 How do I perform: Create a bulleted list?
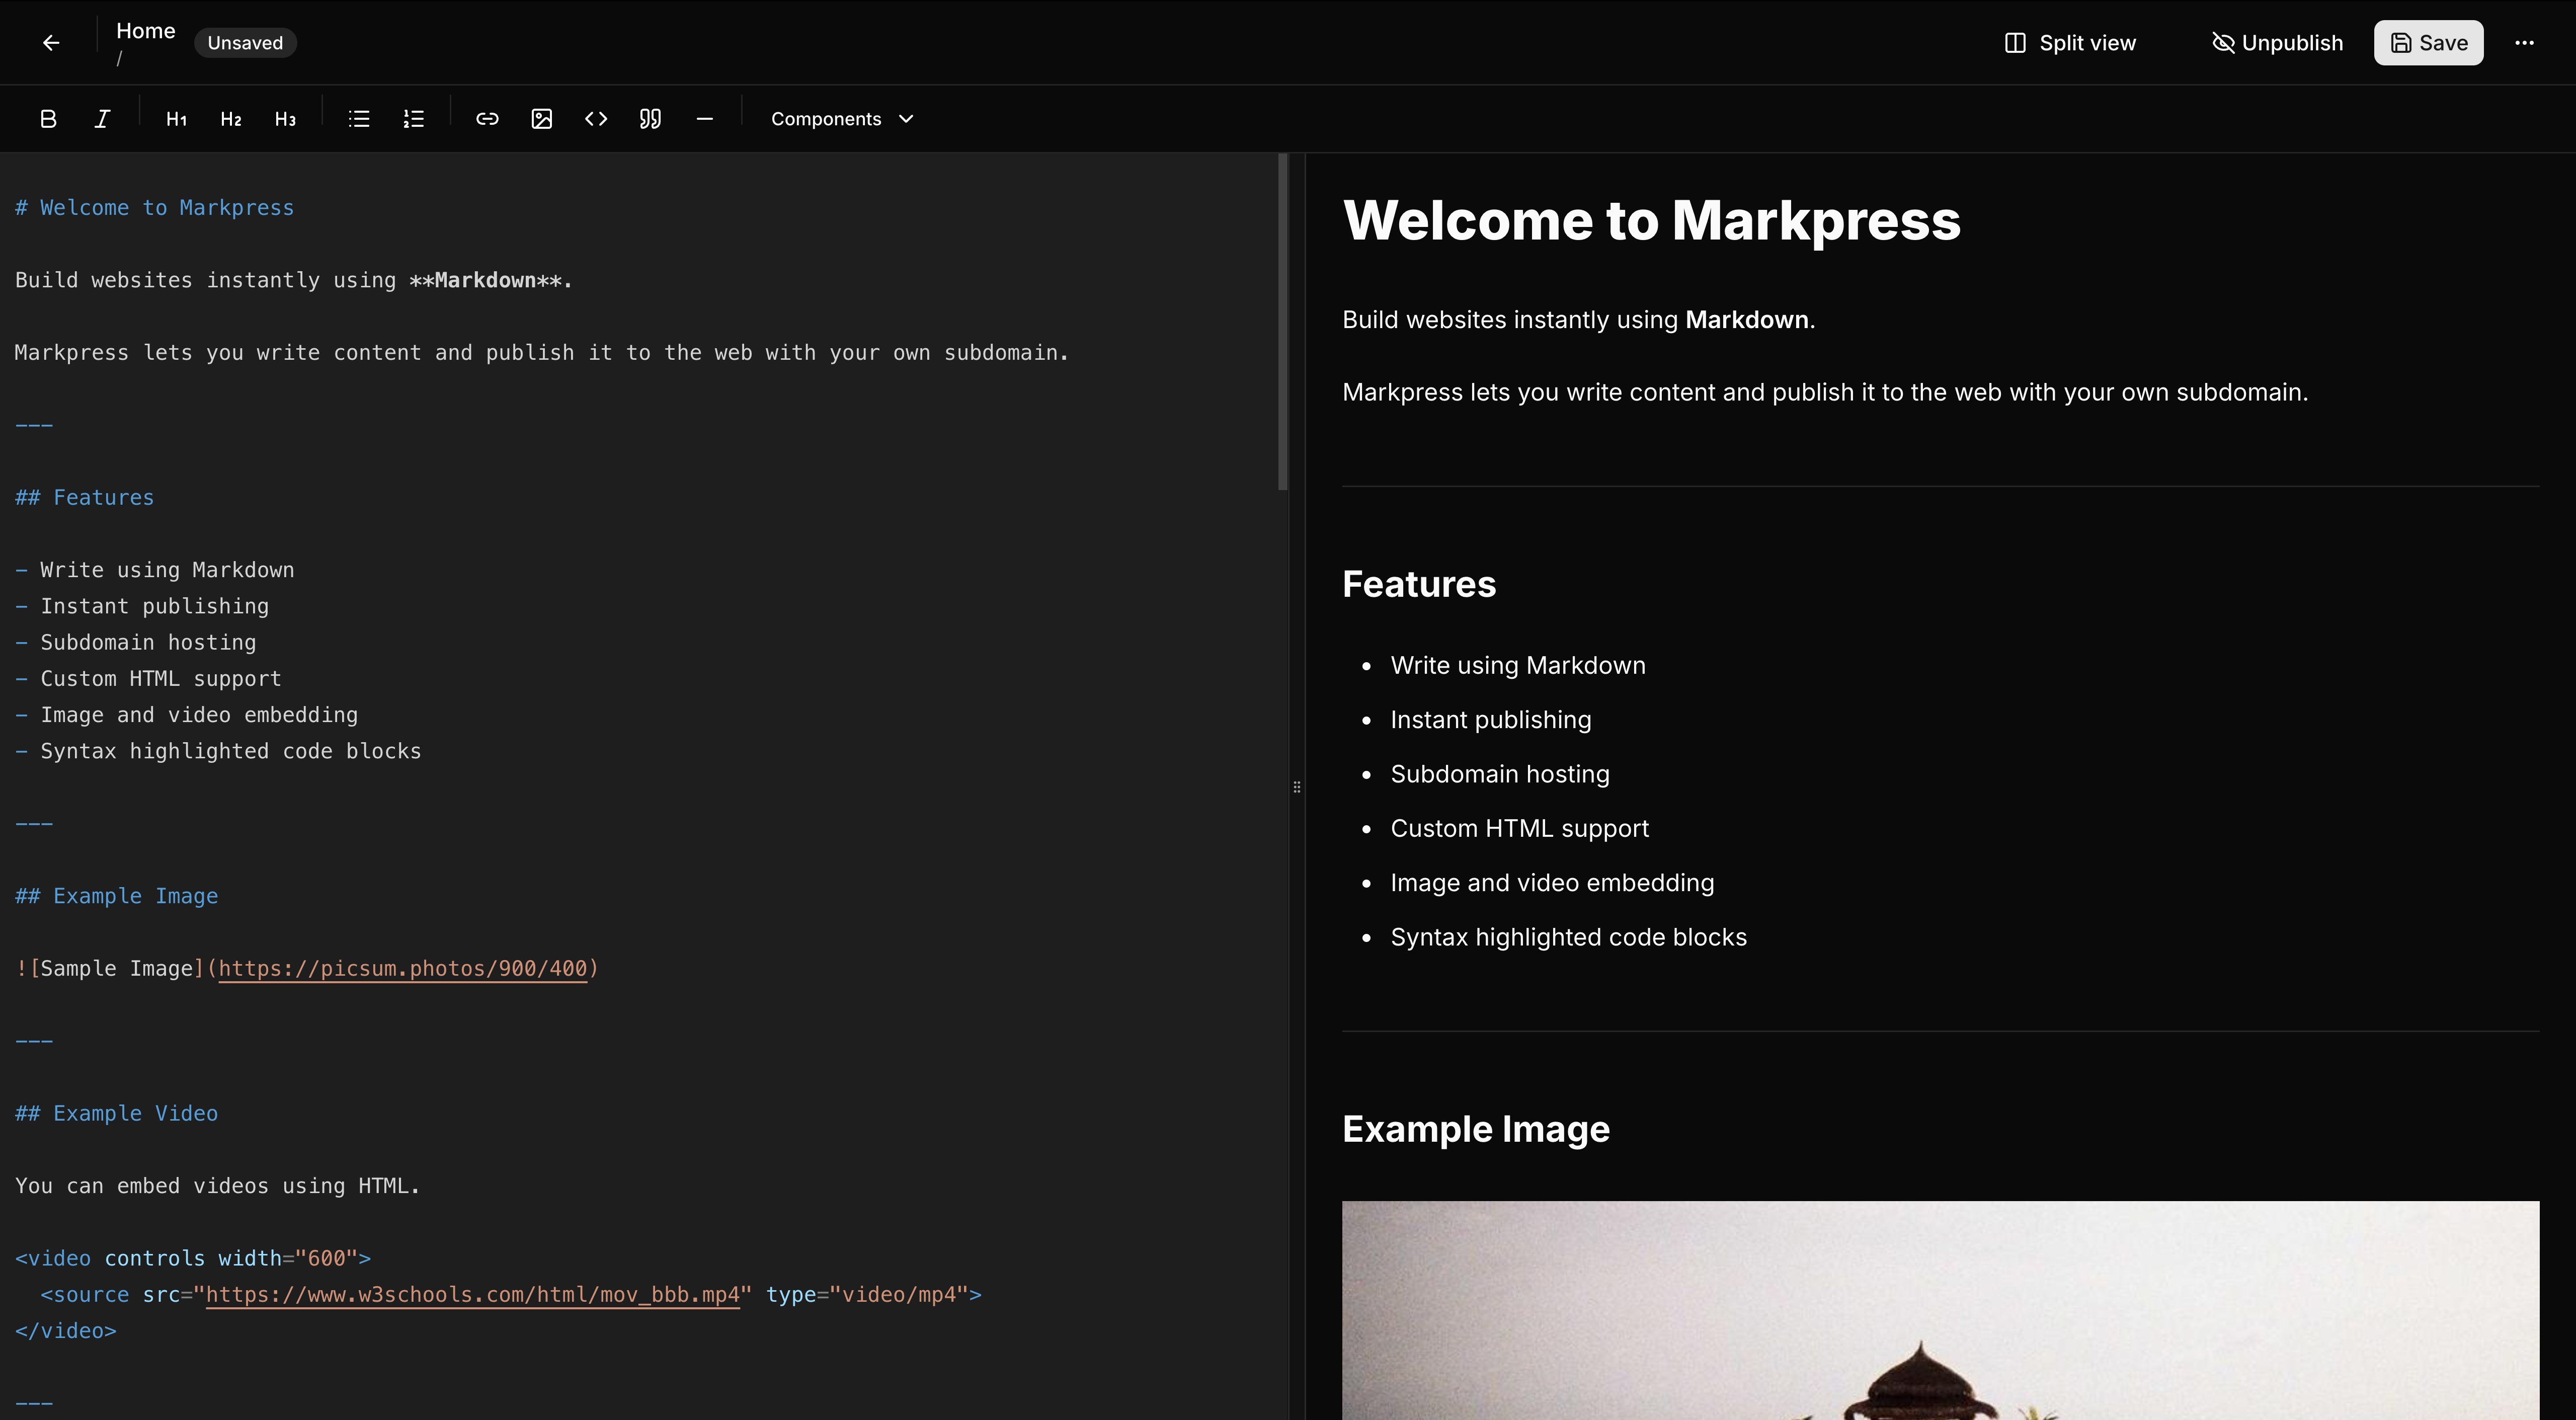[x=358, y=118]
